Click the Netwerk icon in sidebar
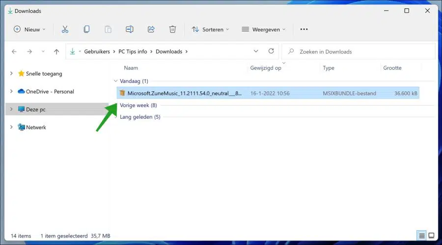This screenshot has width=442, height=245. pos(21,127)
